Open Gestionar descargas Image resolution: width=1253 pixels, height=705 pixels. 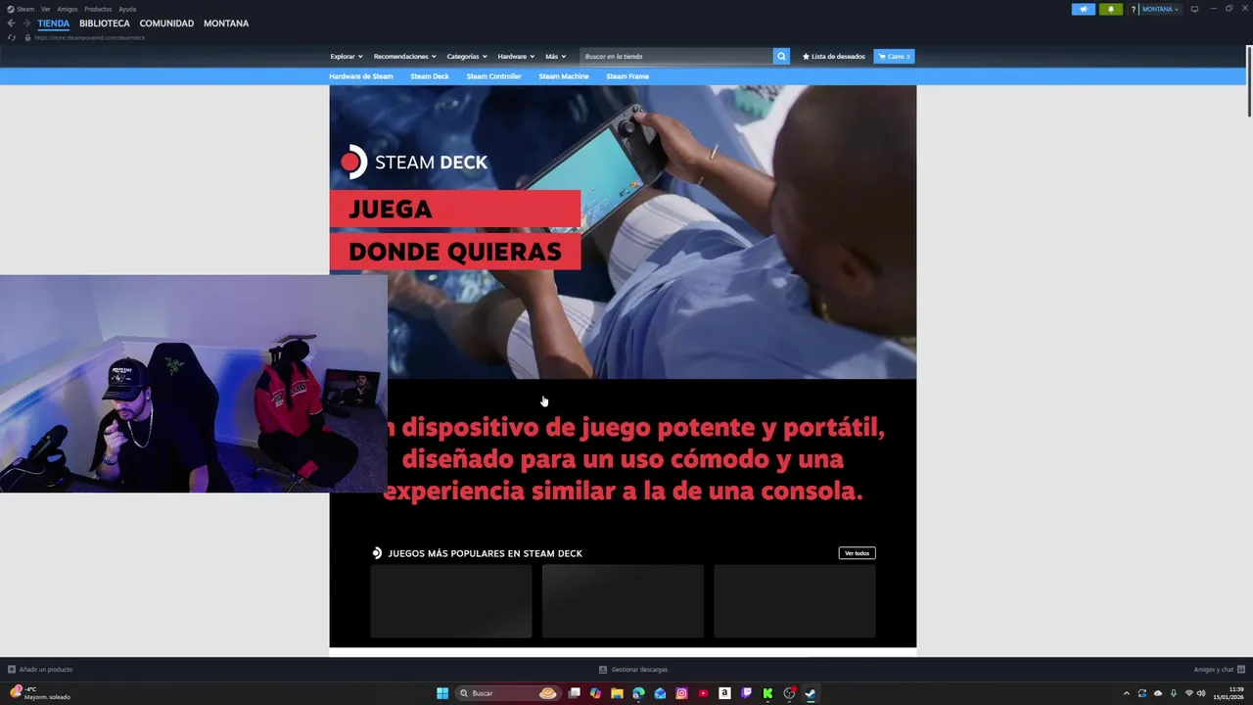pyautogui.click(x=633, y=670)
